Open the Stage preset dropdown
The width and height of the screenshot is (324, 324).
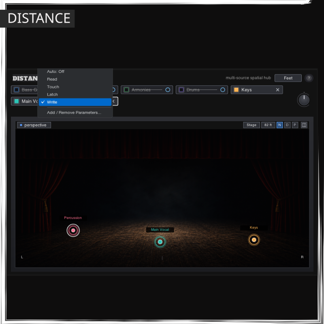click(x=252, y=125)
